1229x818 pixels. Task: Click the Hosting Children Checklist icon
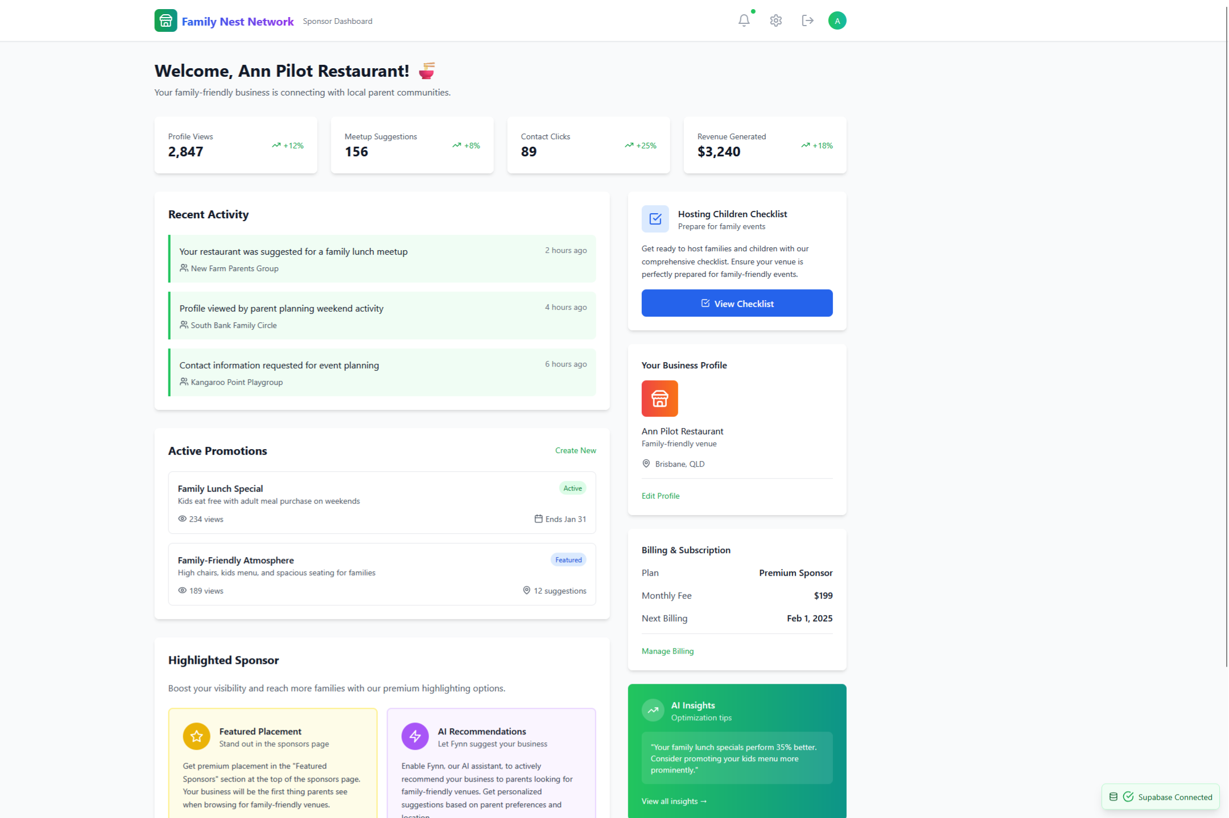655,219
